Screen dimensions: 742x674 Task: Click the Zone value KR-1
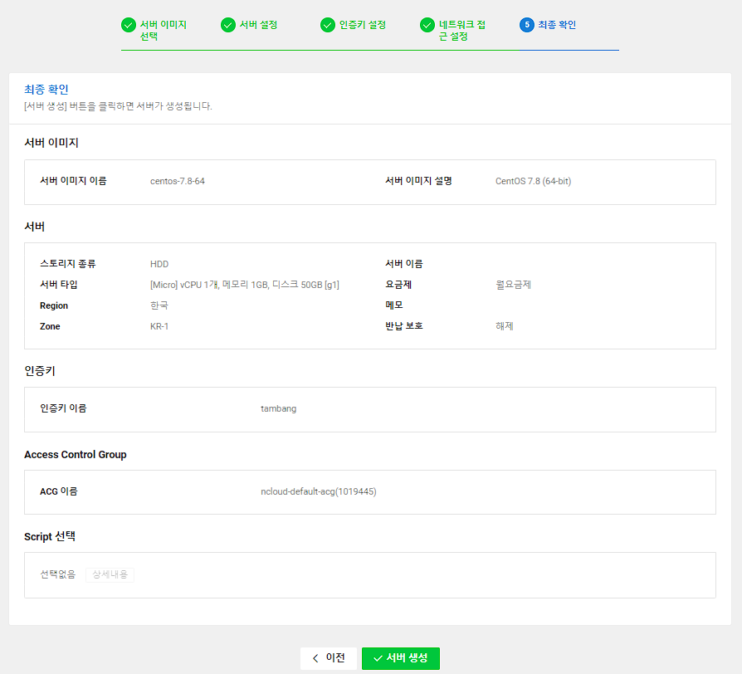(159, 326)
